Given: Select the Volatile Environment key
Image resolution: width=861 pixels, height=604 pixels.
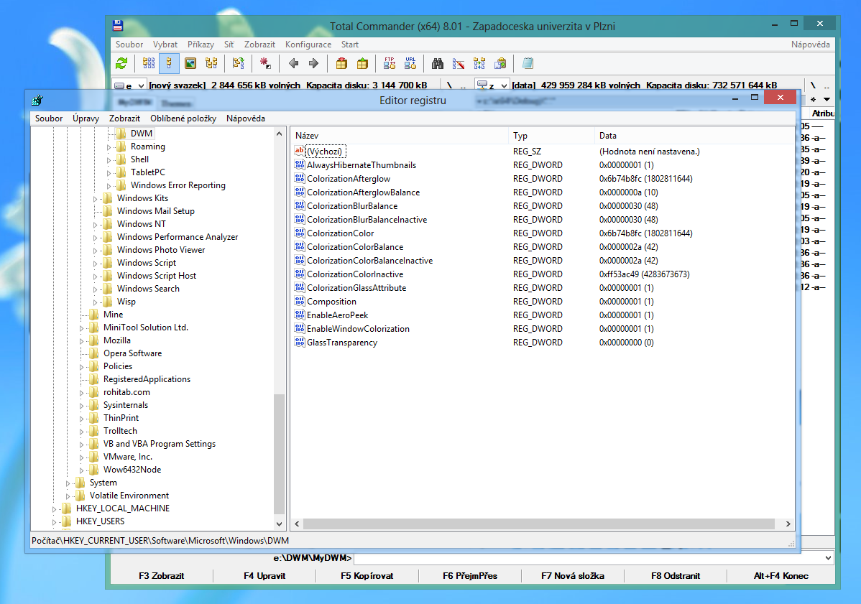Looking at the screenshot, I should click(x=129, y=496).
